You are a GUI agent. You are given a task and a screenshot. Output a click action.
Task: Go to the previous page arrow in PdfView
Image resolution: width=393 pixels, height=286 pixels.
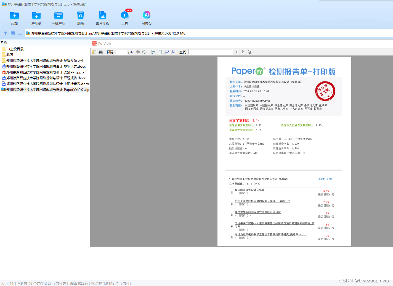tap(138, 52)
